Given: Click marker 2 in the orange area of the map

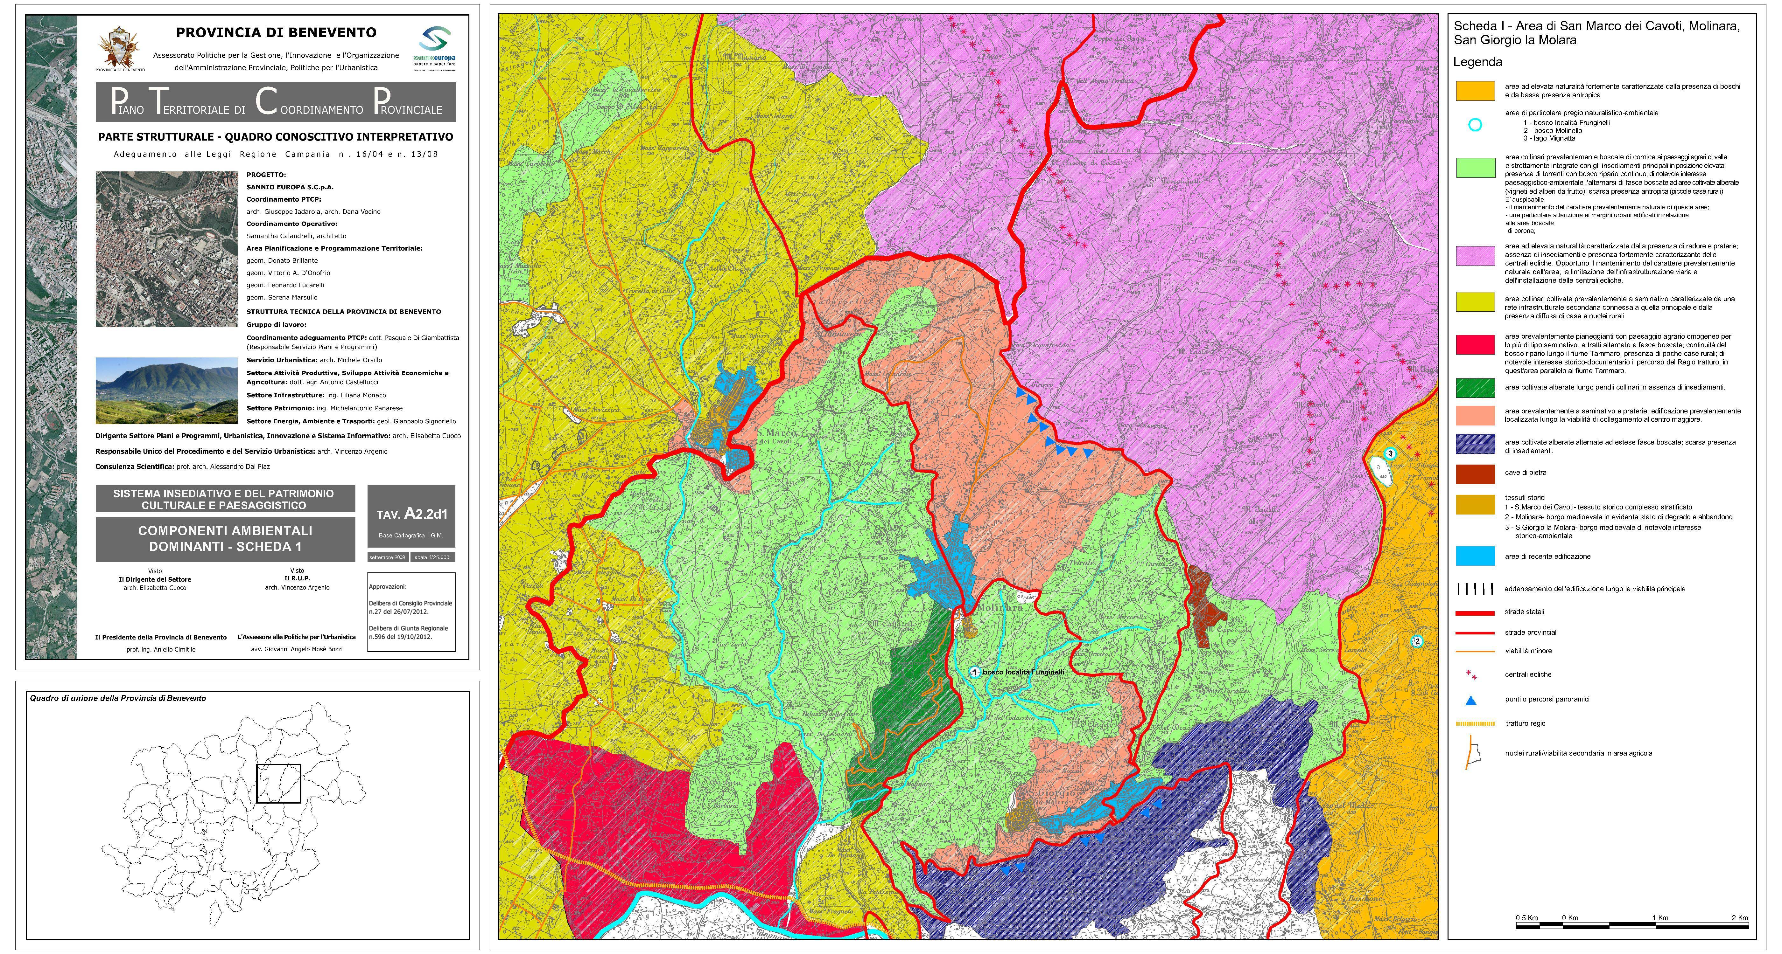Looking at the screenshot, I should (1417, 641).
